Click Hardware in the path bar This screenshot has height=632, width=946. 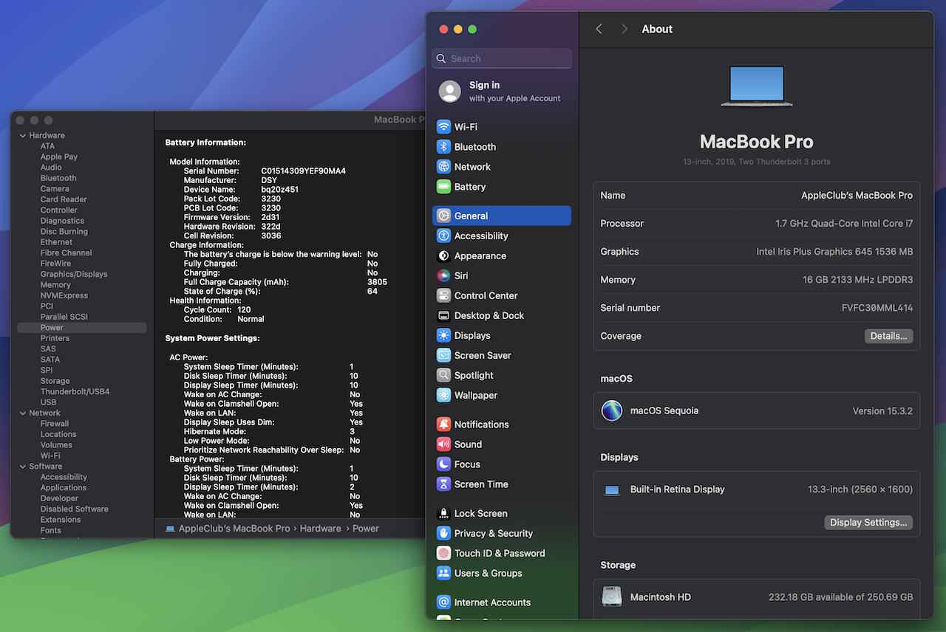coord(320,529)
